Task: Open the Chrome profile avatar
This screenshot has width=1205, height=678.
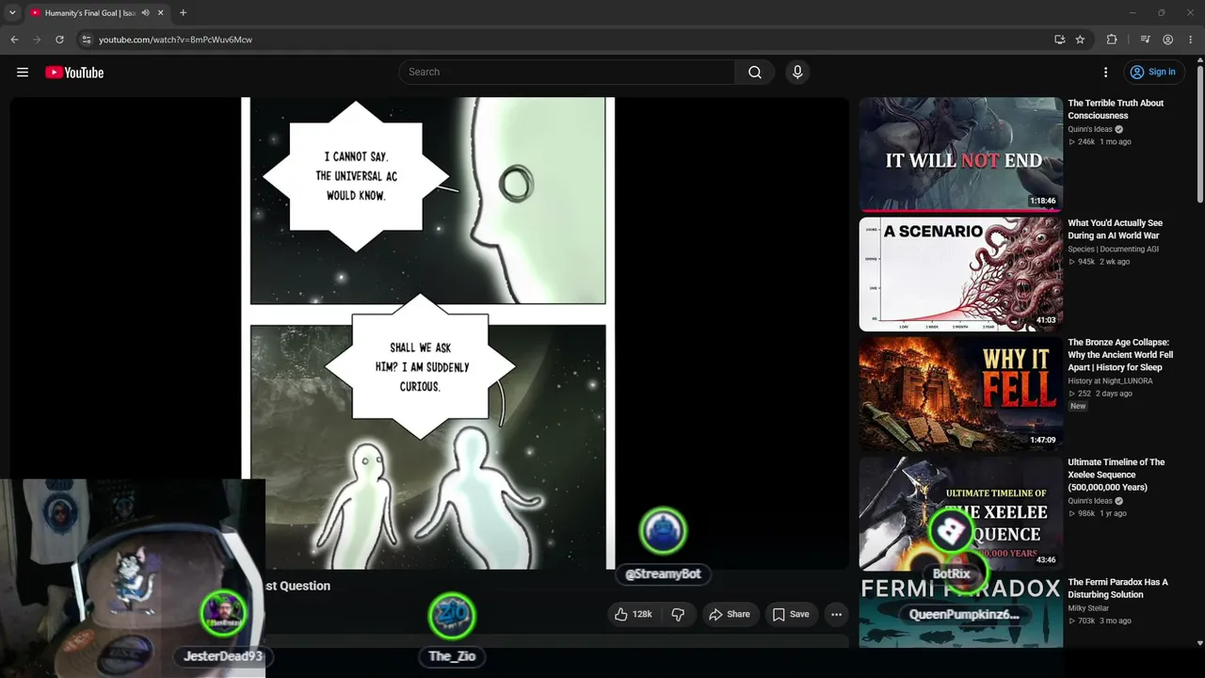Action: tap(1168, 40)
